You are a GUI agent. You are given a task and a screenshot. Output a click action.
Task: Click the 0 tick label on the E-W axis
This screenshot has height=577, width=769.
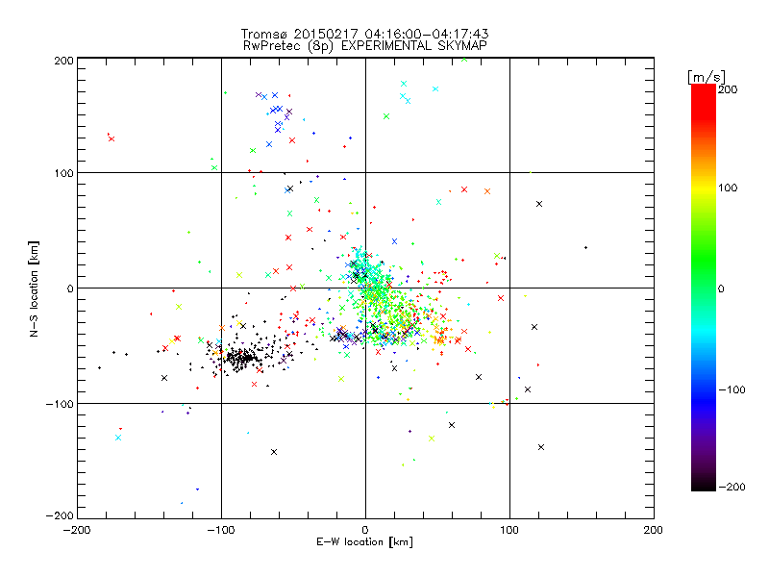[365, 530]
